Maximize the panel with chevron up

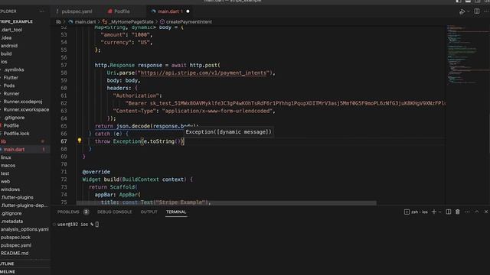477,212
